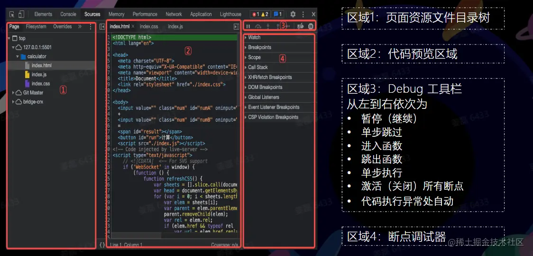533x256 pixels.
Task: Select the Filesystem navigator tab
Action: pyautogui.click(x=36, y=26)
